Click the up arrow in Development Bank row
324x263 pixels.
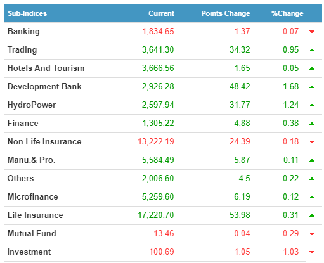tap(312, 87)
